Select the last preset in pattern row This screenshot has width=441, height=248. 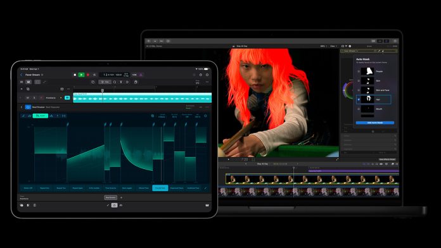(193, 188)
